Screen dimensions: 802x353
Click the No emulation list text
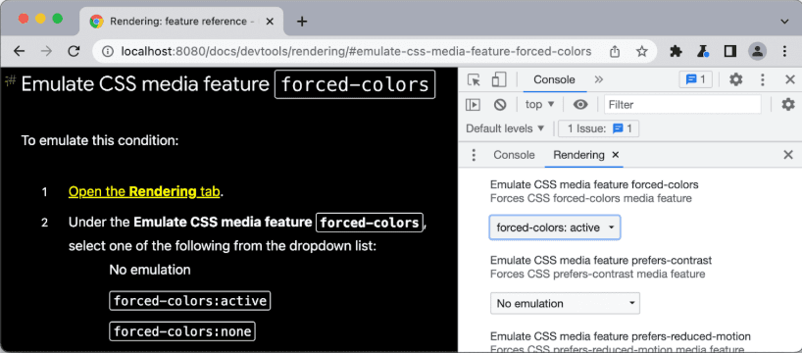click(150, 270)
